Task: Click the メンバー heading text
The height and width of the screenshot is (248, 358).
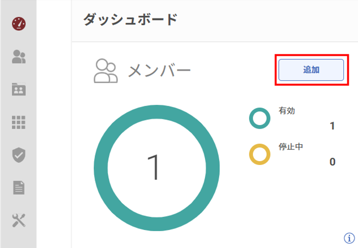Action: tap(160, 71)
